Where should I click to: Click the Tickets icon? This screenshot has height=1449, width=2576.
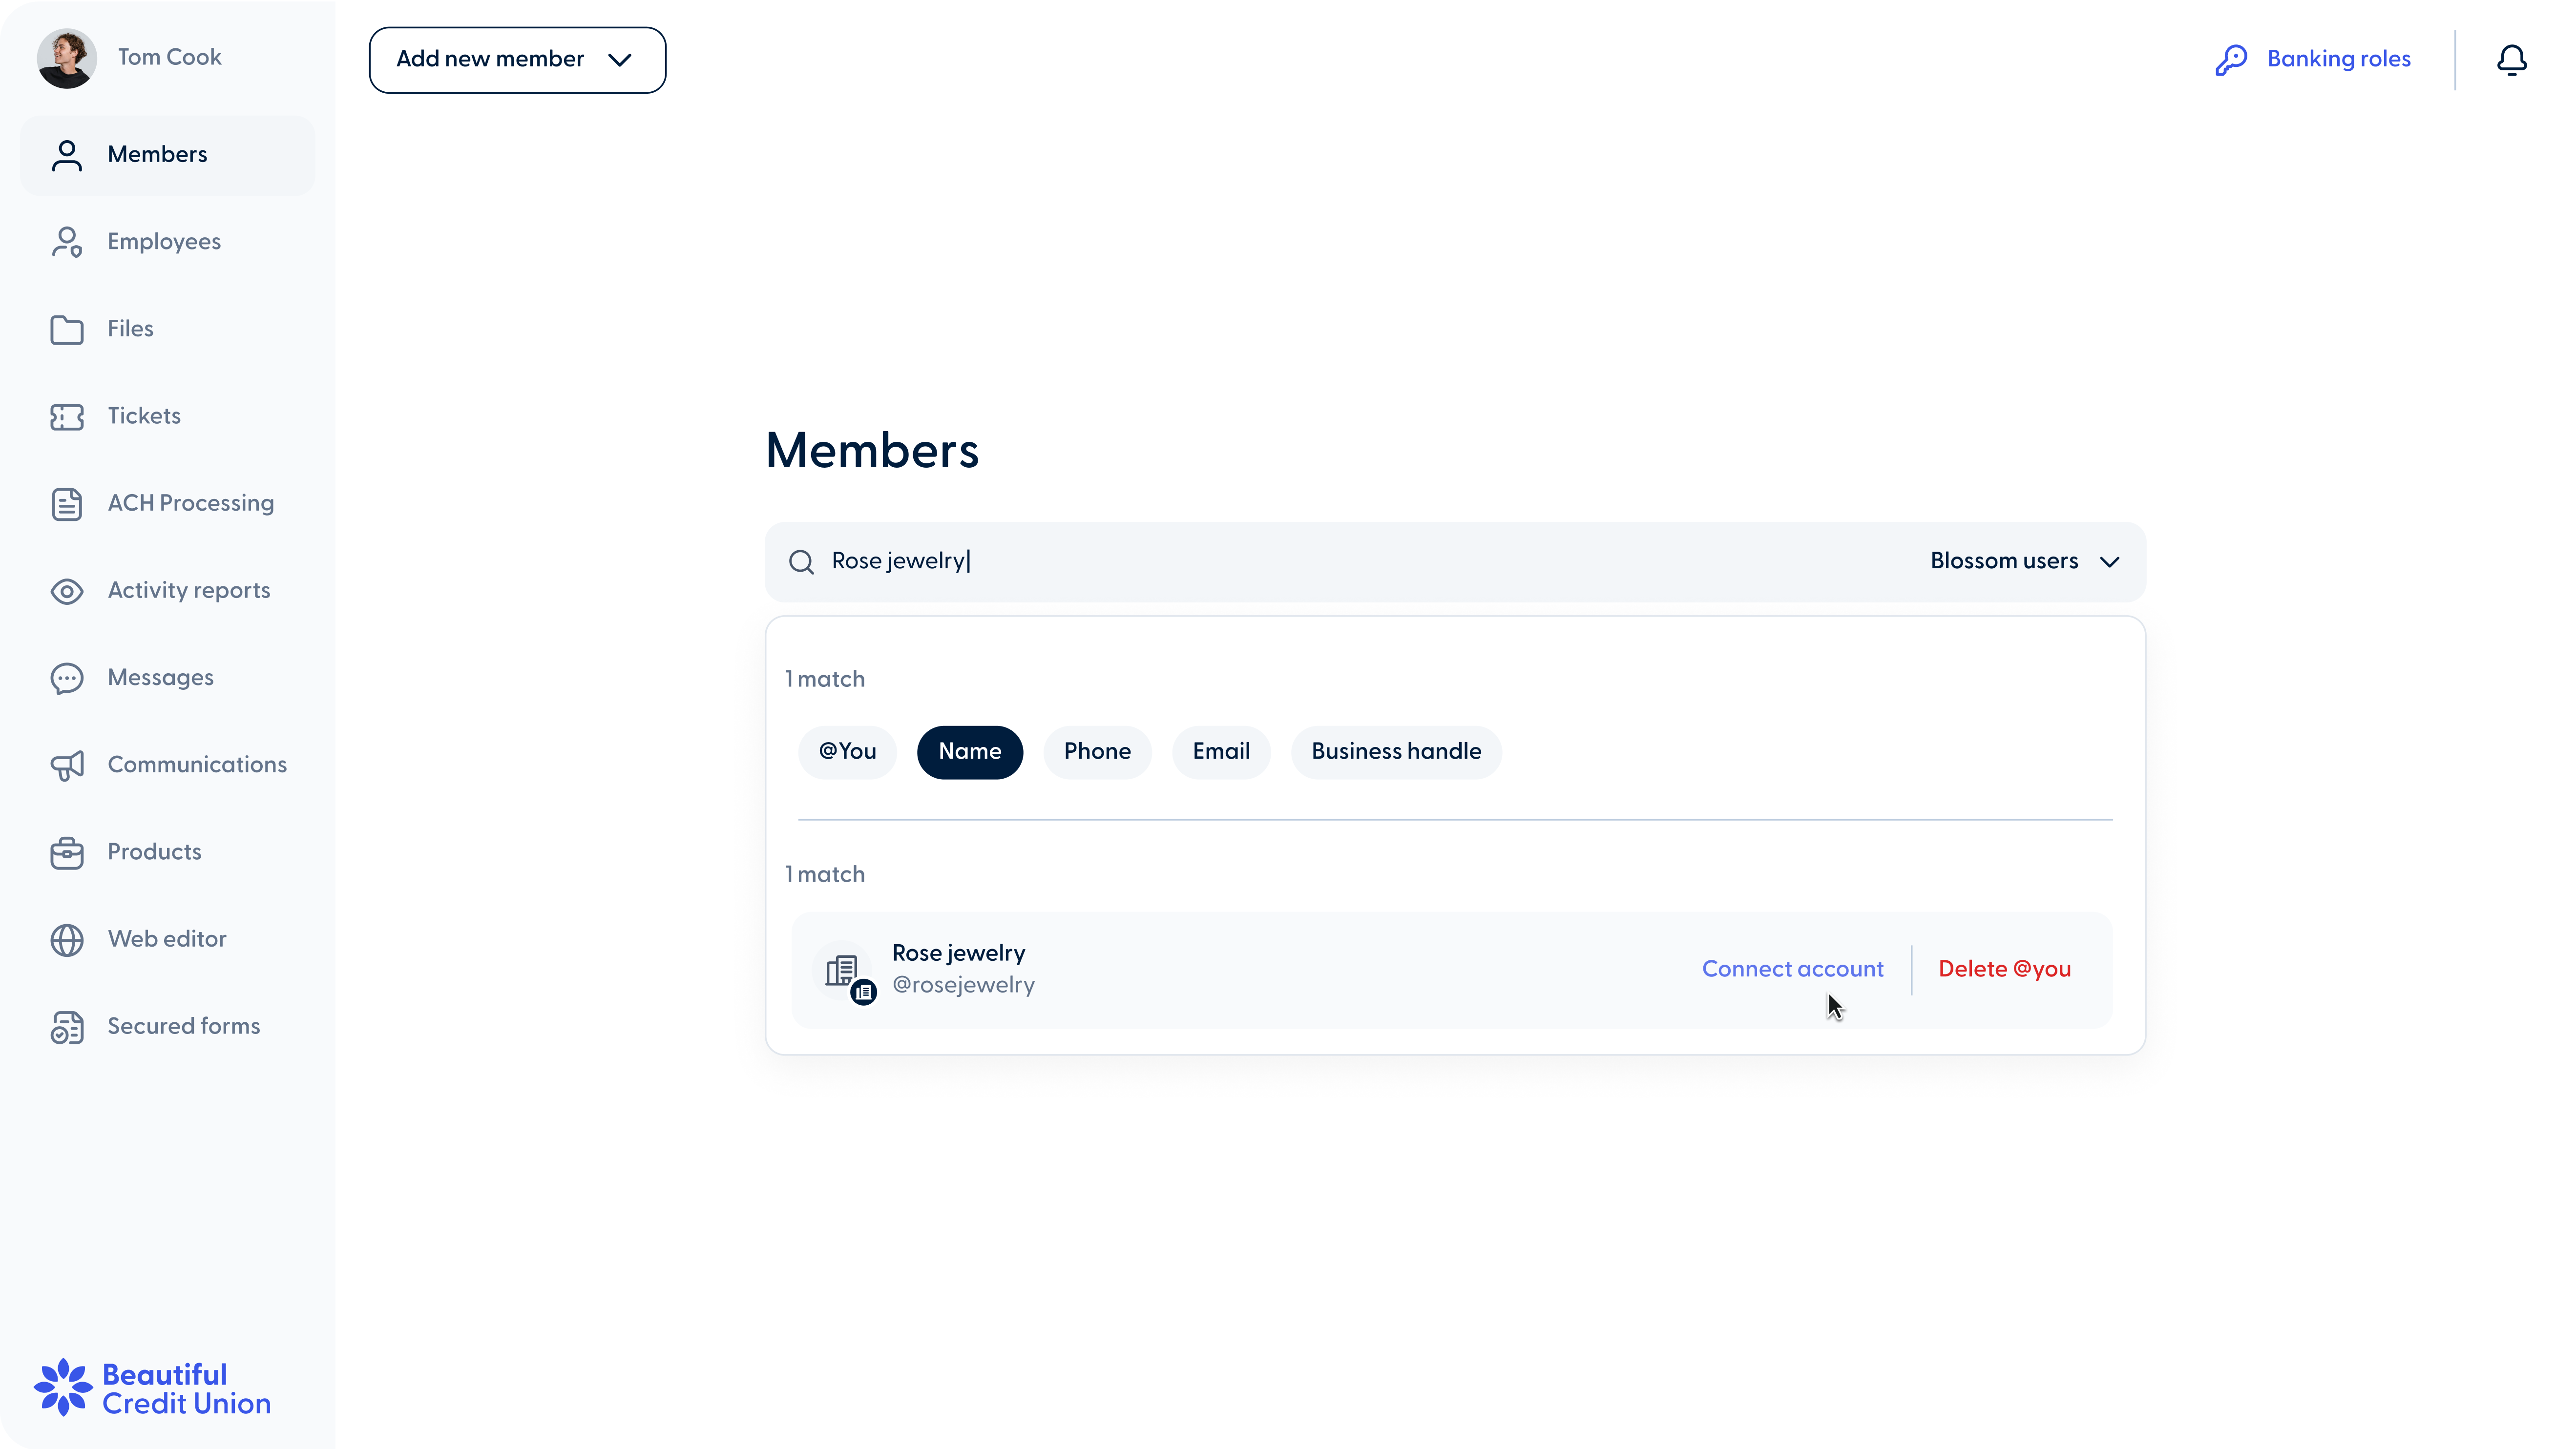click(66, 417)
